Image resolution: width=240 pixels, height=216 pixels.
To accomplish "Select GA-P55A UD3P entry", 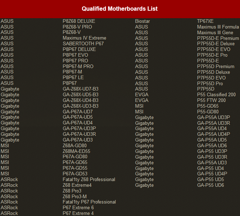I will [x=214, y=117].
